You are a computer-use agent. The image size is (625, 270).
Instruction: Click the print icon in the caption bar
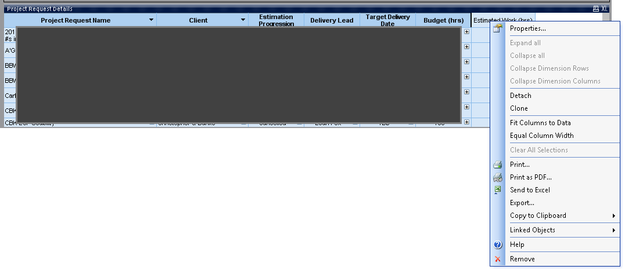[596, 9]
